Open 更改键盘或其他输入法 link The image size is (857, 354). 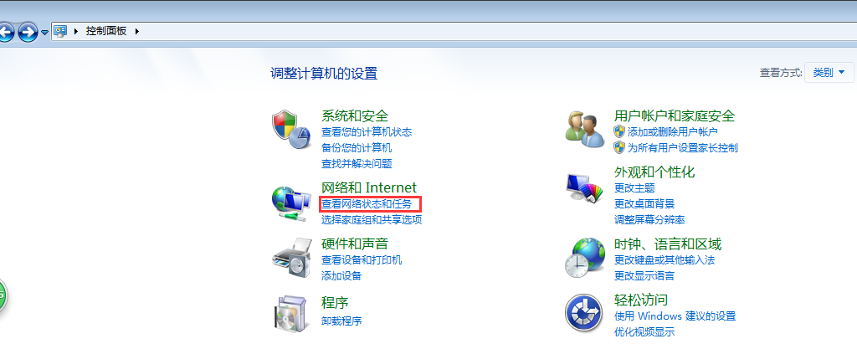click(x=665, y=259)
